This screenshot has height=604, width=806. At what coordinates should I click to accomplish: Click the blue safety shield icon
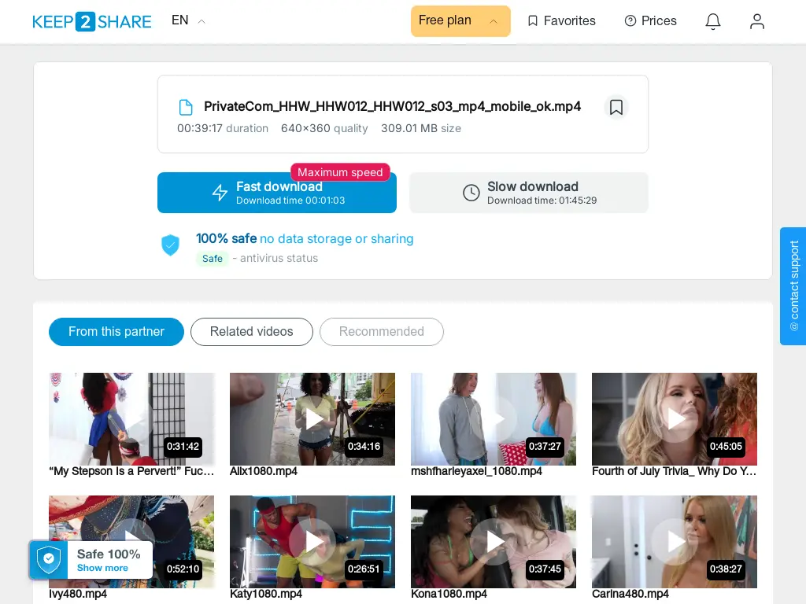(170, 245)
